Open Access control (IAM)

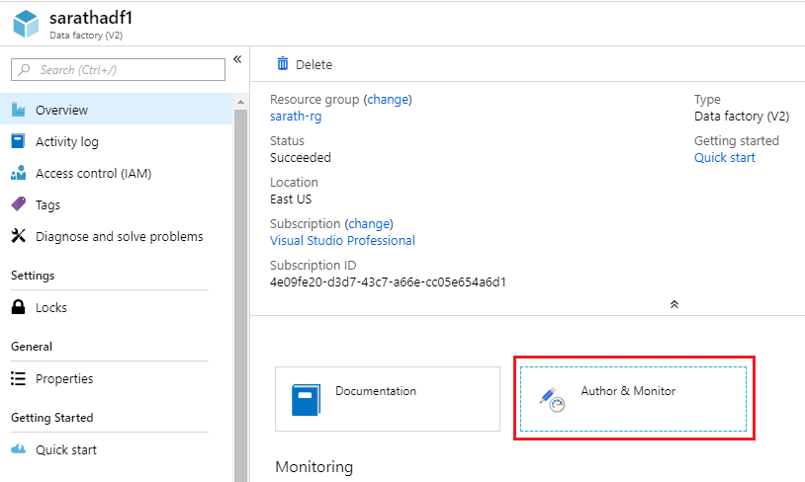(x=117, y=173)
